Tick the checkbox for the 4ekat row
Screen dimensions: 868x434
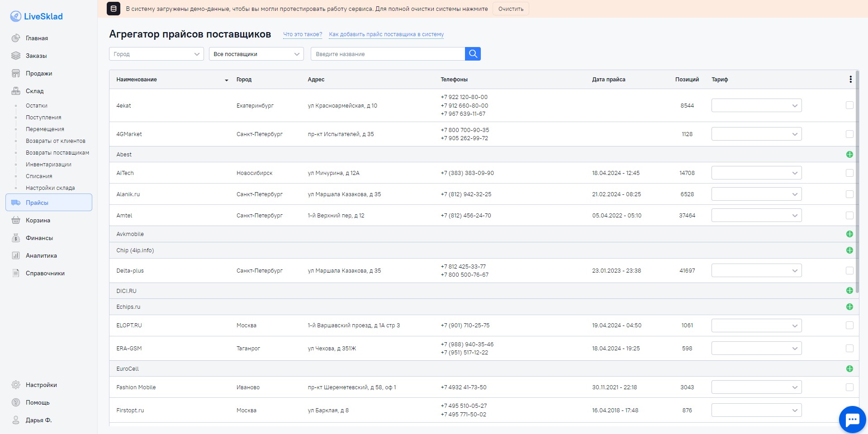click(x=849, y=105)
